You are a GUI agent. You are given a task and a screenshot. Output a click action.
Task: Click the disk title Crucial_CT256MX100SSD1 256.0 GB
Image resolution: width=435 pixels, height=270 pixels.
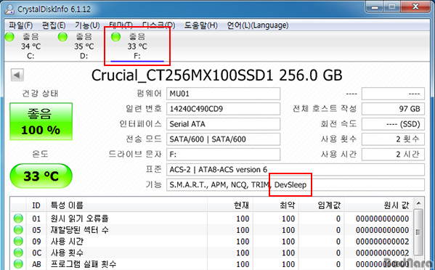tap(216, 75)
